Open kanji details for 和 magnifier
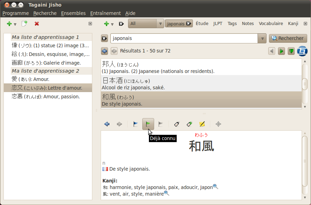 [216, 187]
